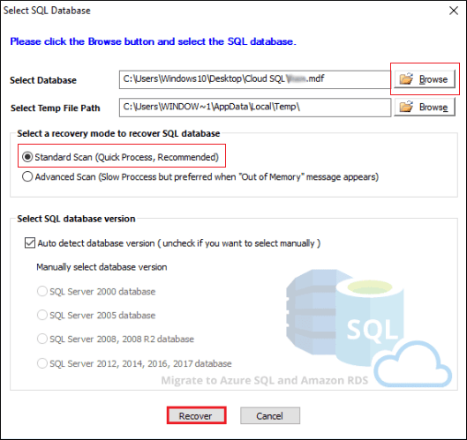Click the Cancel button
The height and width of the screenshot is (440, 467).
(270, 415)
